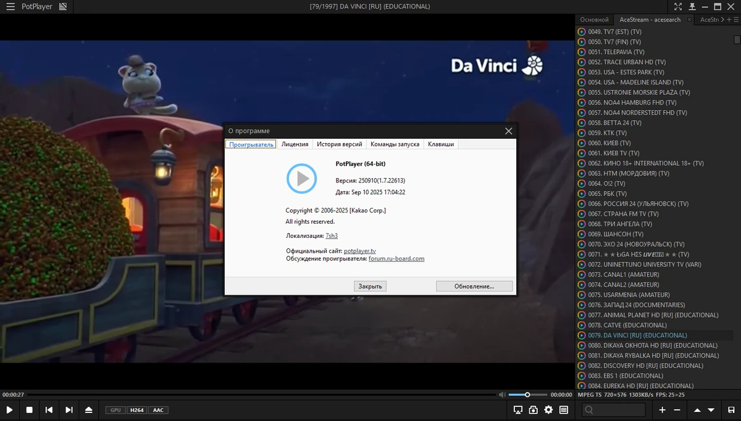Click the playlist vertical scrollbar thumb
741x421 pixels.
[x=737, y=39]
